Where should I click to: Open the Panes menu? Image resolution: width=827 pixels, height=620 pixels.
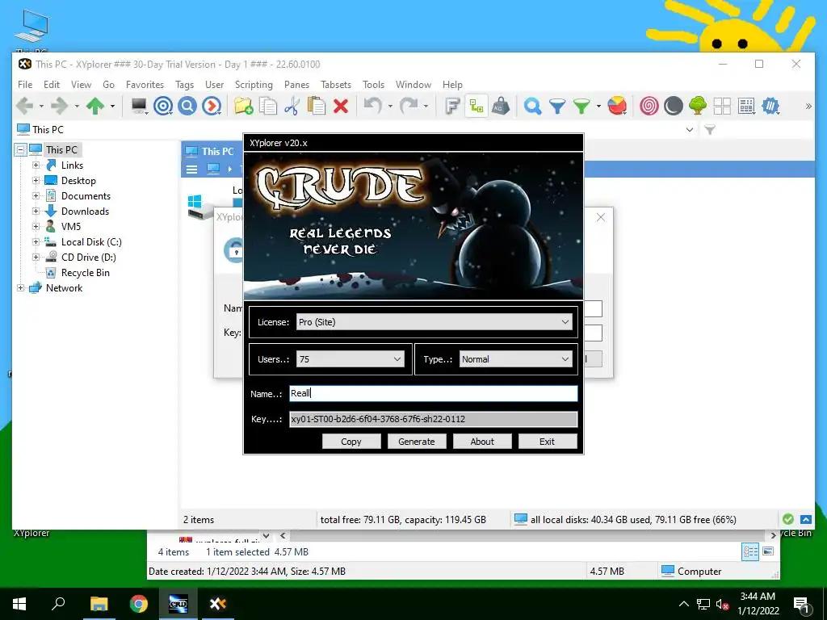coord(297,84)
